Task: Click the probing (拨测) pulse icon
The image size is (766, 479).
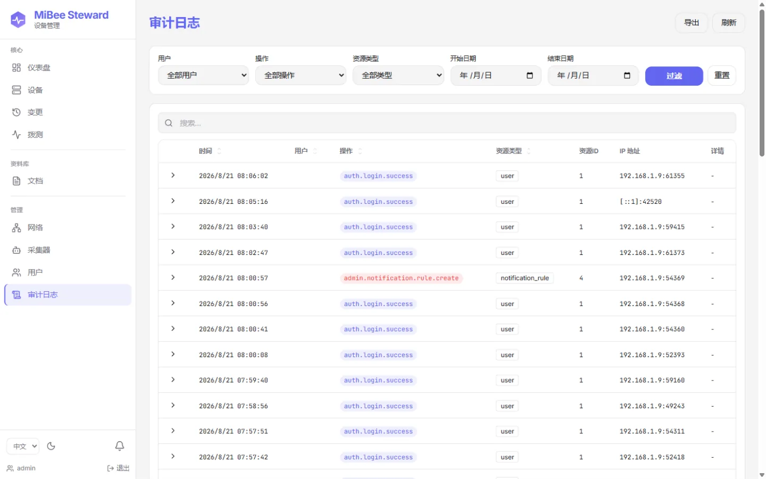Action: (16, 135)
